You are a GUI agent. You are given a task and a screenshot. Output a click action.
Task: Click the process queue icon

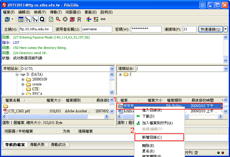58,19
